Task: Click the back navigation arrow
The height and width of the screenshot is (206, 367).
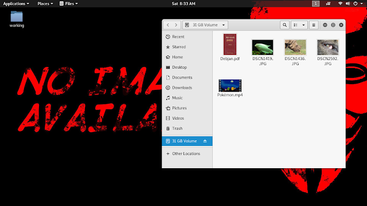Action: click(168, 25)
